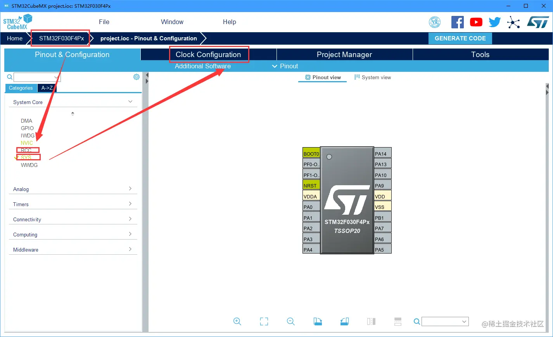Click the ST community network icon
Screen dimensions: 553x337
(x=513, y=23)
